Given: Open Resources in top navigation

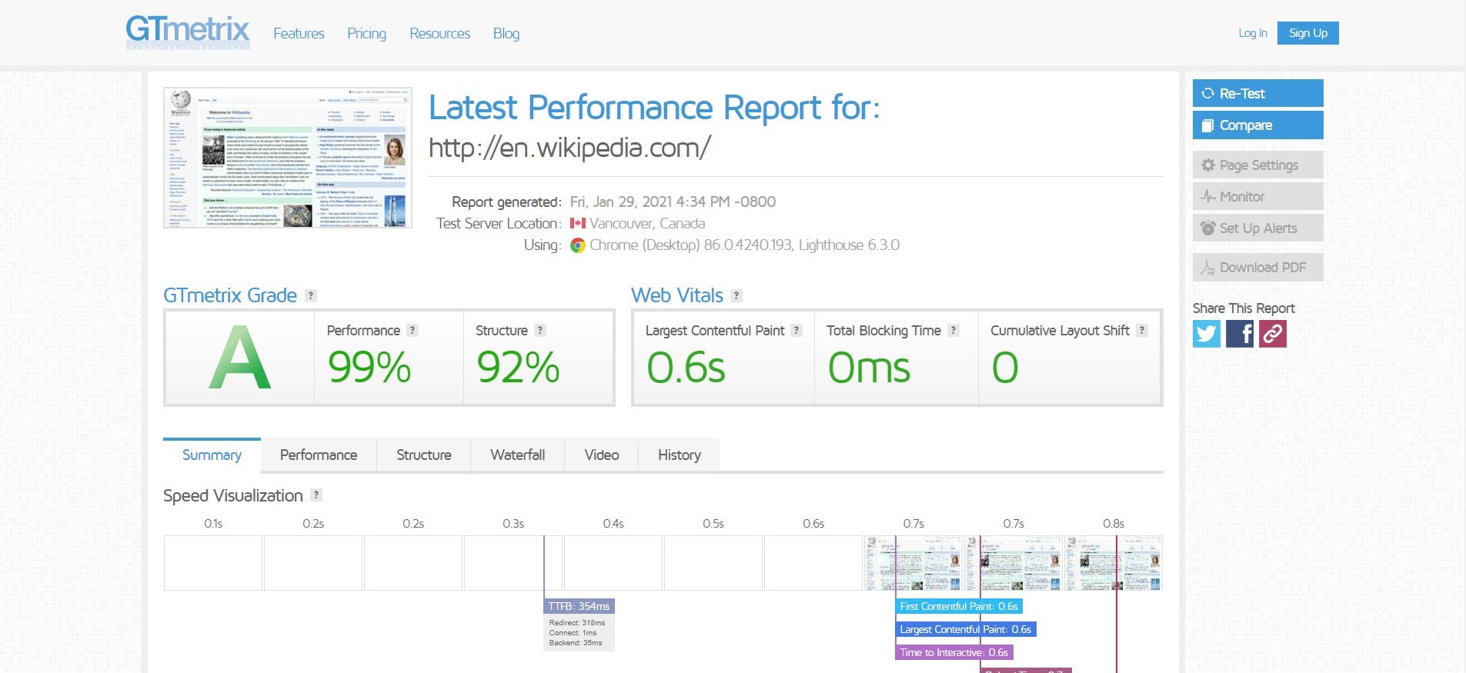Looking at the screenshot, I should (x=439, y=33).
